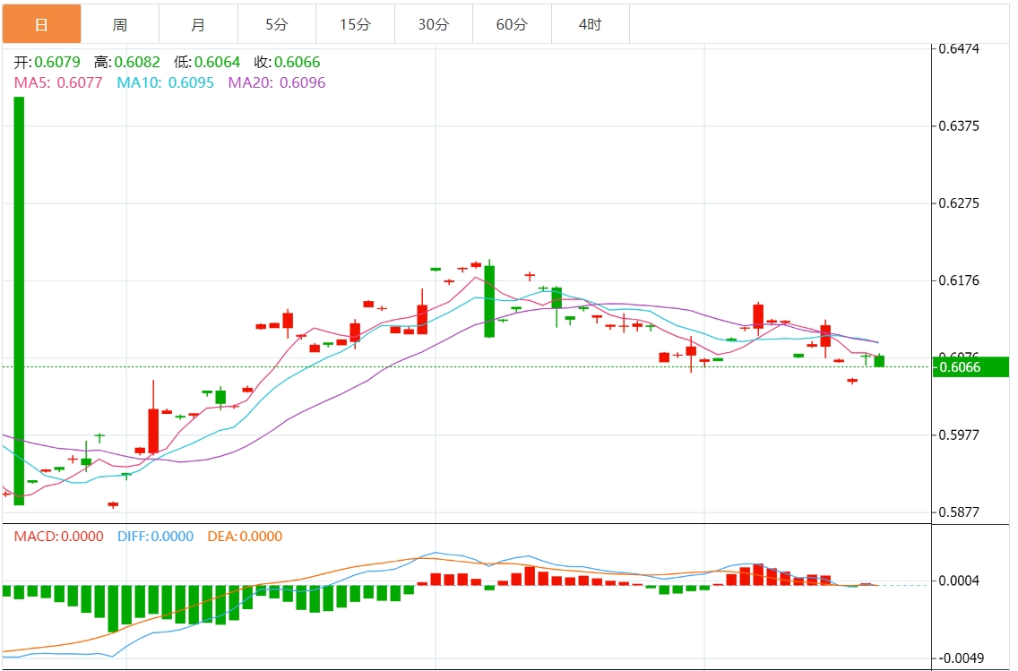This screenshot has height=671, width=1018.
Task: Click the 收: 0.6066 close price value
Action: tap(287, 63)
